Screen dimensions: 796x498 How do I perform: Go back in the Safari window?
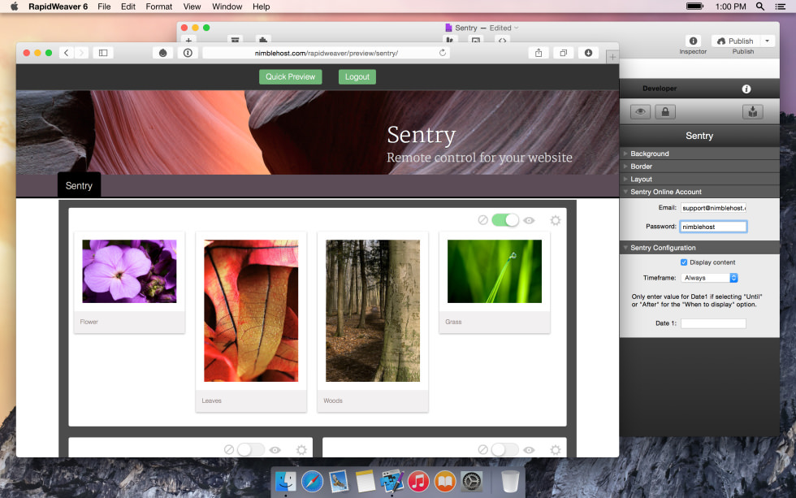(x=67, y=53)
